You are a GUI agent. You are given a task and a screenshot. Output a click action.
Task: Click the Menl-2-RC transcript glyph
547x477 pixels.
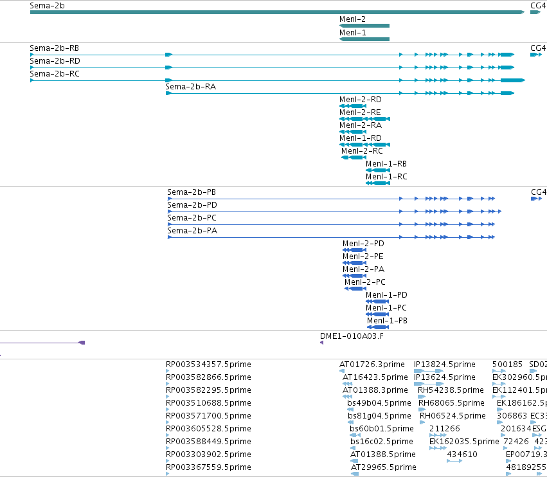tap(354, 157)
